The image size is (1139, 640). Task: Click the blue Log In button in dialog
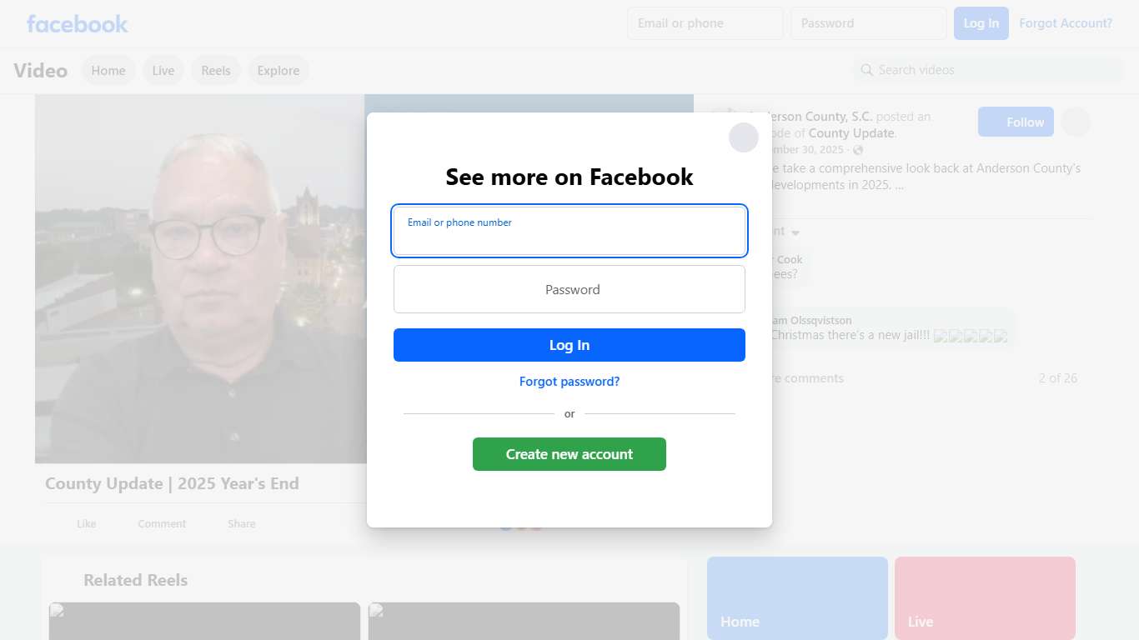(569, 345)
